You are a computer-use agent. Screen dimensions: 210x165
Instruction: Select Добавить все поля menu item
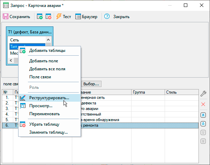click(47, 69)
